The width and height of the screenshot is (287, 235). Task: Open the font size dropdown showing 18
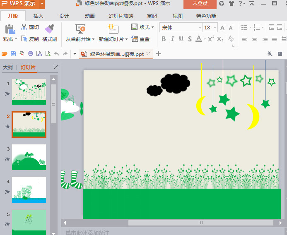click(214, 28)
